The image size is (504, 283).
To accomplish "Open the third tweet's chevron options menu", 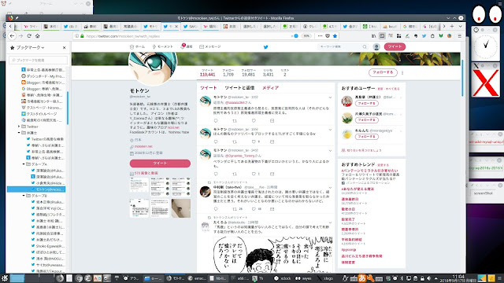I will (330, 150).
